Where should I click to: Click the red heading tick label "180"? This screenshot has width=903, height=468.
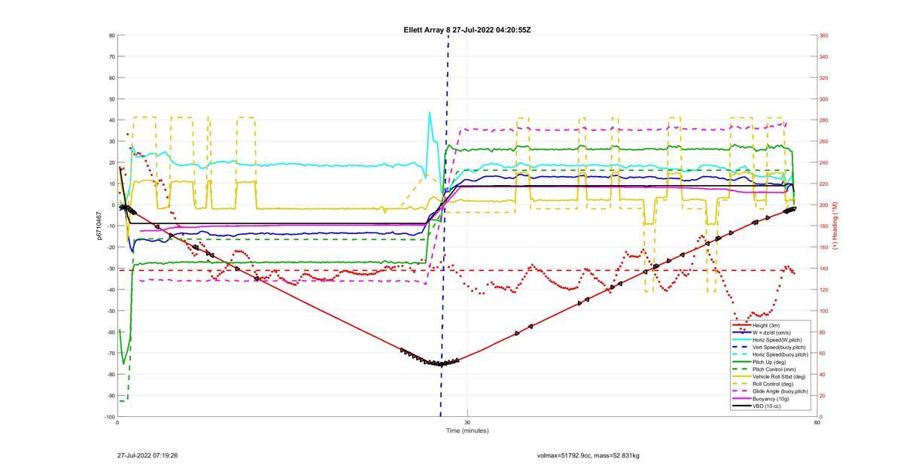tap(823, 226)
